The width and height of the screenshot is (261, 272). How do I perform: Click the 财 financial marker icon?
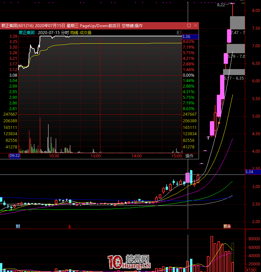tap(18, 226)
